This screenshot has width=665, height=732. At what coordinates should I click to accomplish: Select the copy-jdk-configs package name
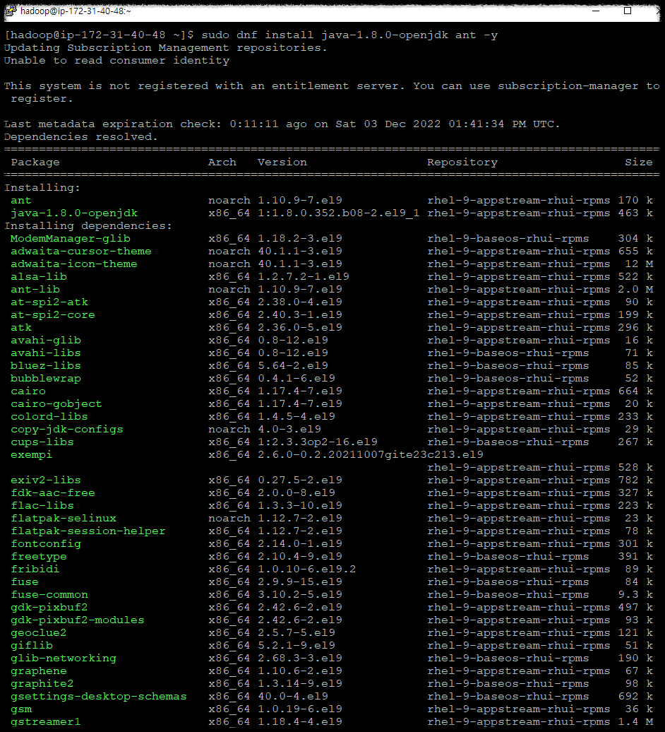point(67,429)
